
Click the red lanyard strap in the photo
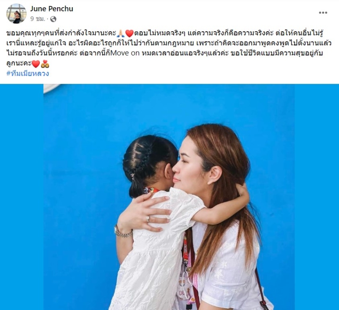pos(186,248)
